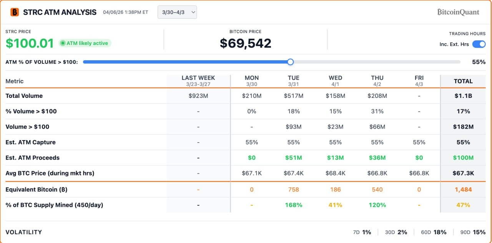Click the ATM likely active badge
Image resolution: width=492 pixels, height=243 pixels.
pyautogui.click(x=85, y=43)
